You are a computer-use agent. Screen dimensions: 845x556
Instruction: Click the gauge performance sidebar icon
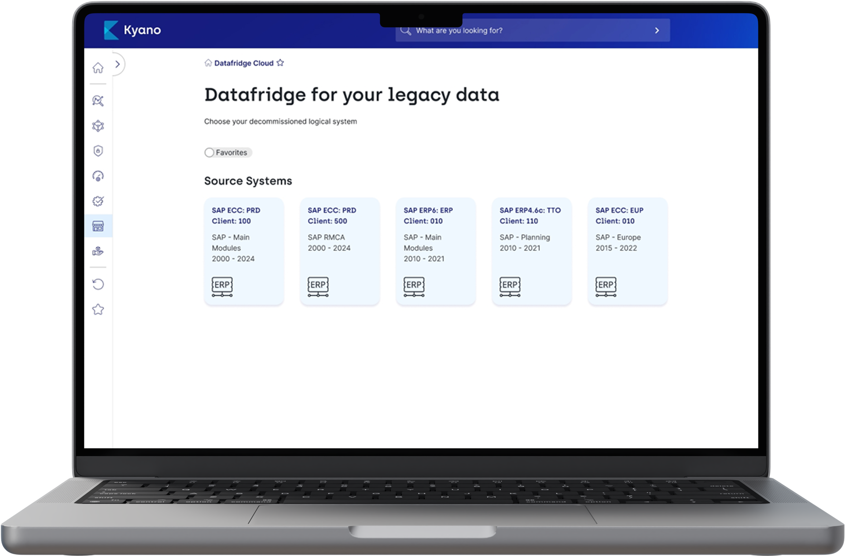coord(98,176)
